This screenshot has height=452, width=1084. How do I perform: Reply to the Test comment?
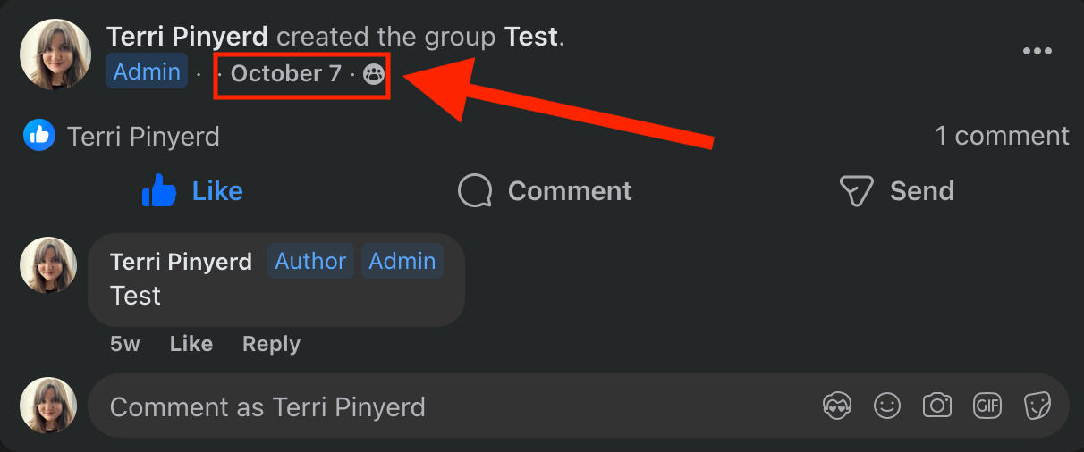[271, 344]
